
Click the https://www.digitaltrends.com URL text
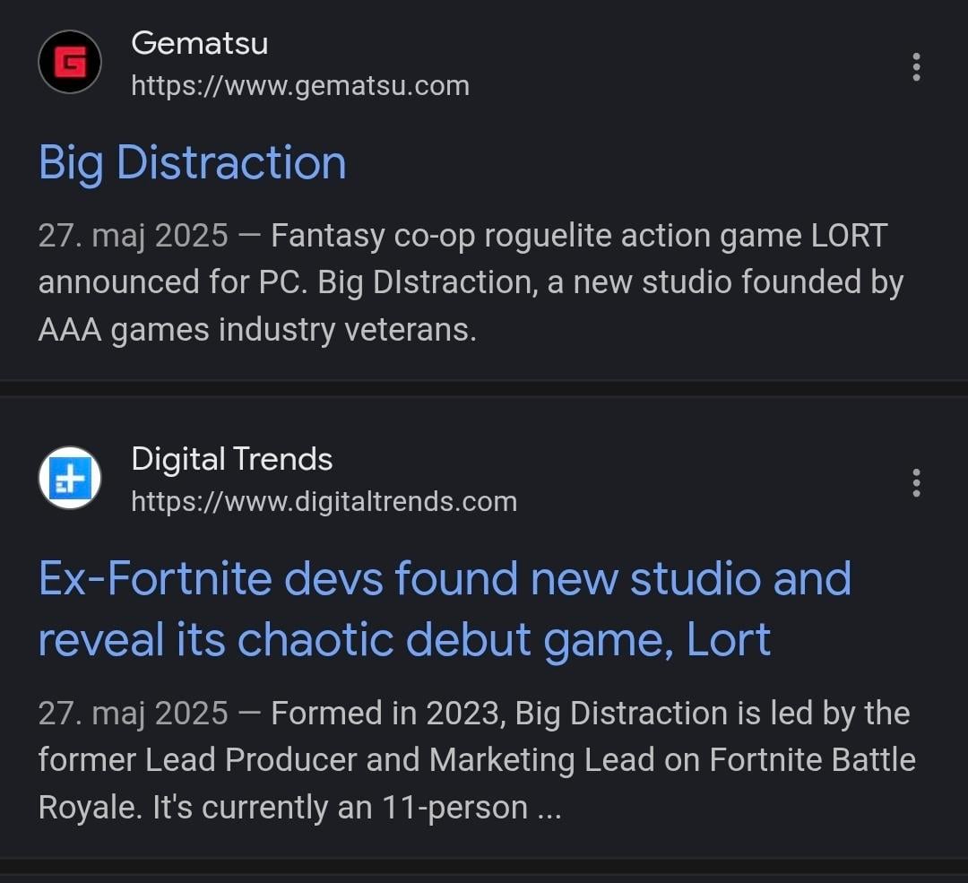(324, 501)
